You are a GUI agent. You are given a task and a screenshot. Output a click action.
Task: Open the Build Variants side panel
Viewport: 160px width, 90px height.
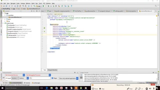1,66
